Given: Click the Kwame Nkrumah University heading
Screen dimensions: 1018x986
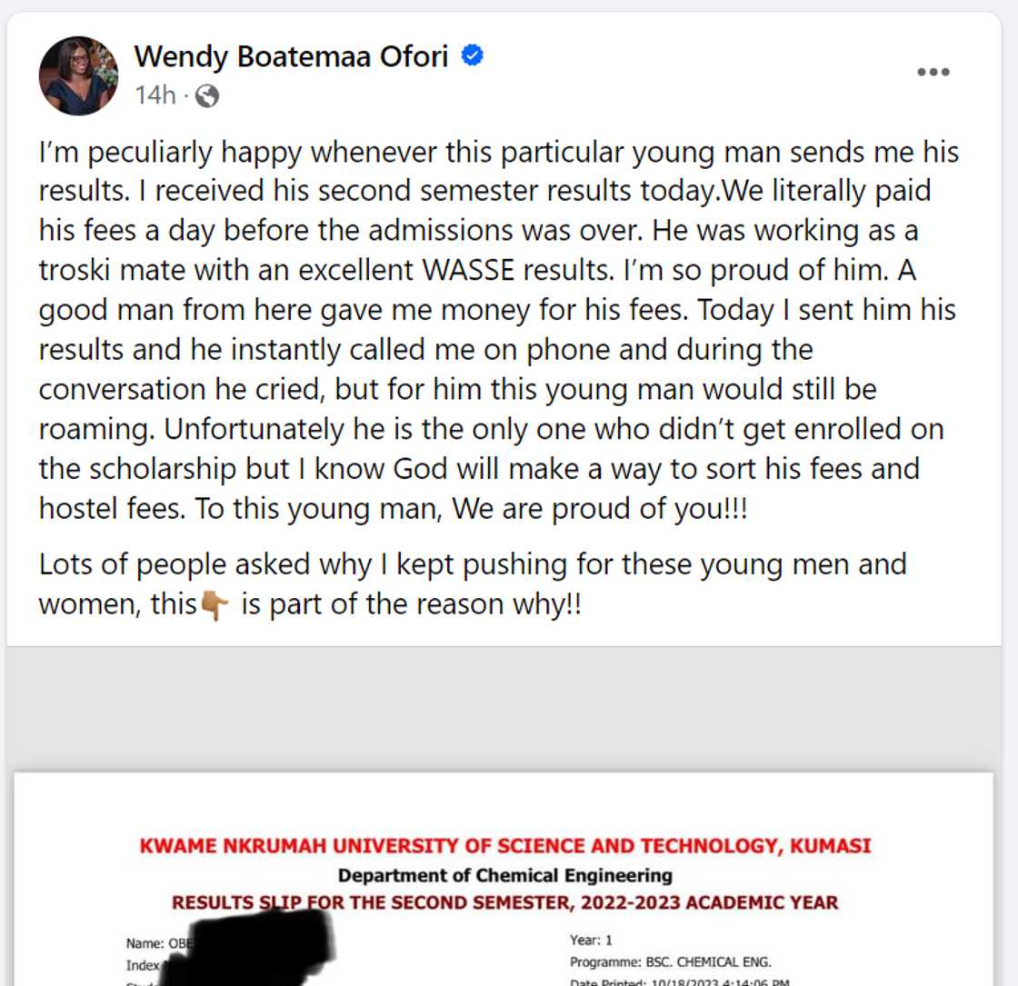Looking at the screenshot, I should [x=504, y=847].
